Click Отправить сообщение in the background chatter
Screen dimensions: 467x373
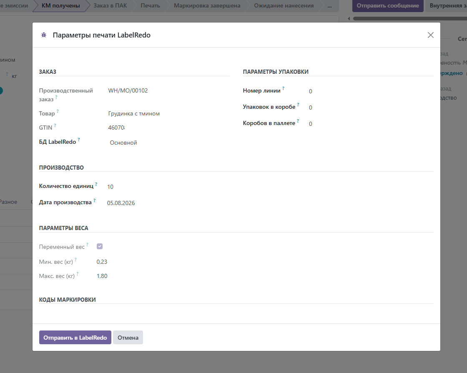point(388,6)
